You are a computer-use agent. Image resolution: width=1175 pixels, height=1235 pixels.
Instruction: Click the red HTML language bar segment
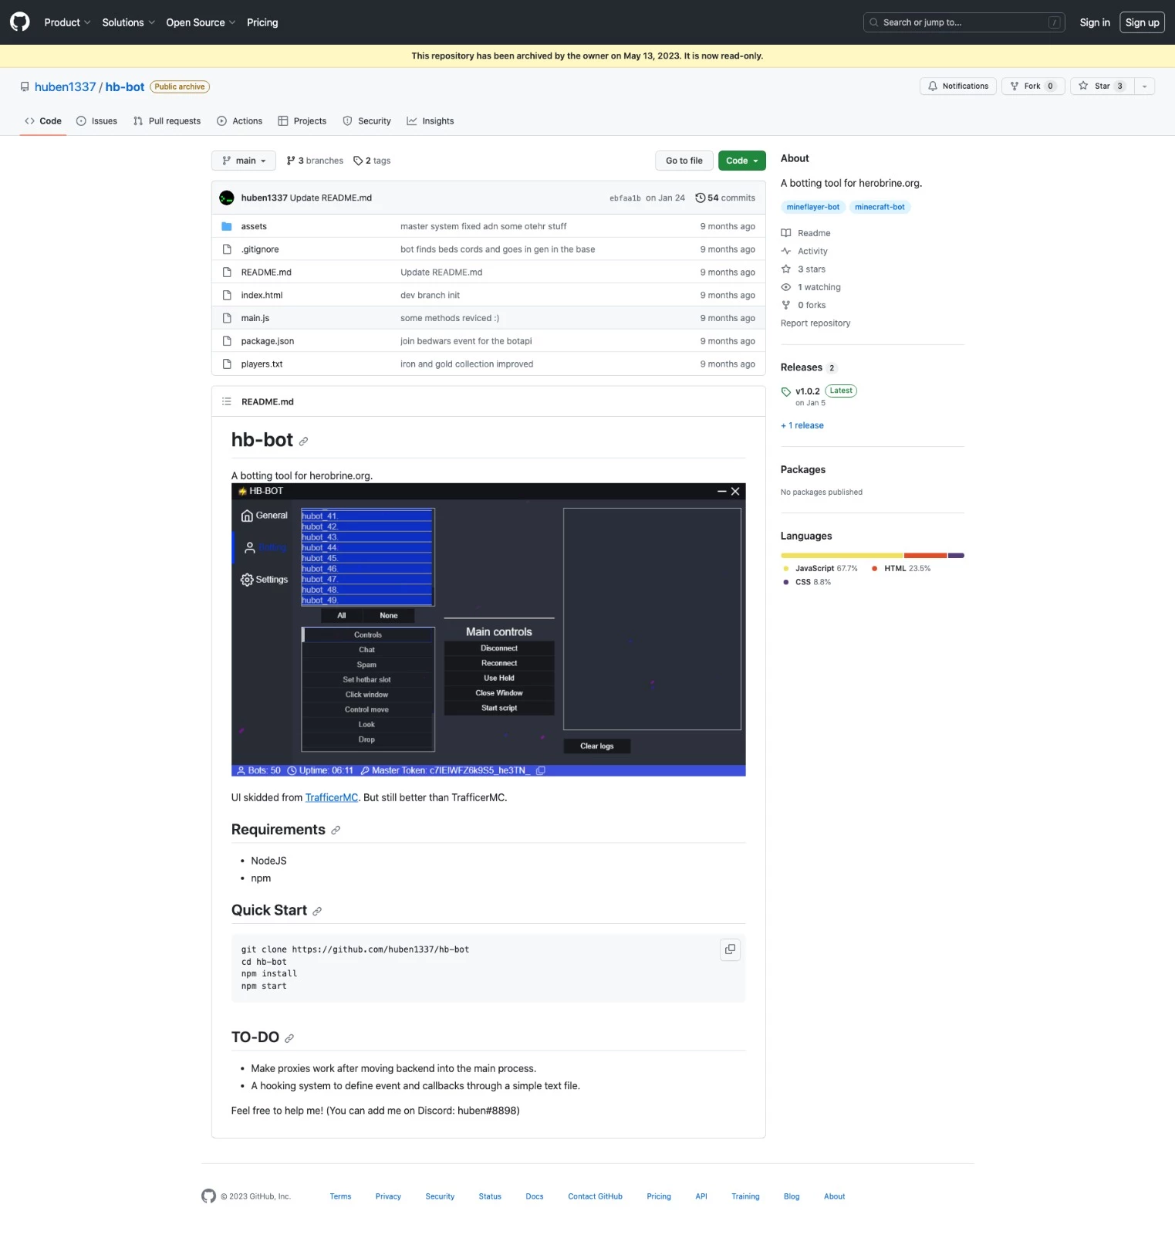(x=926, y=556)
